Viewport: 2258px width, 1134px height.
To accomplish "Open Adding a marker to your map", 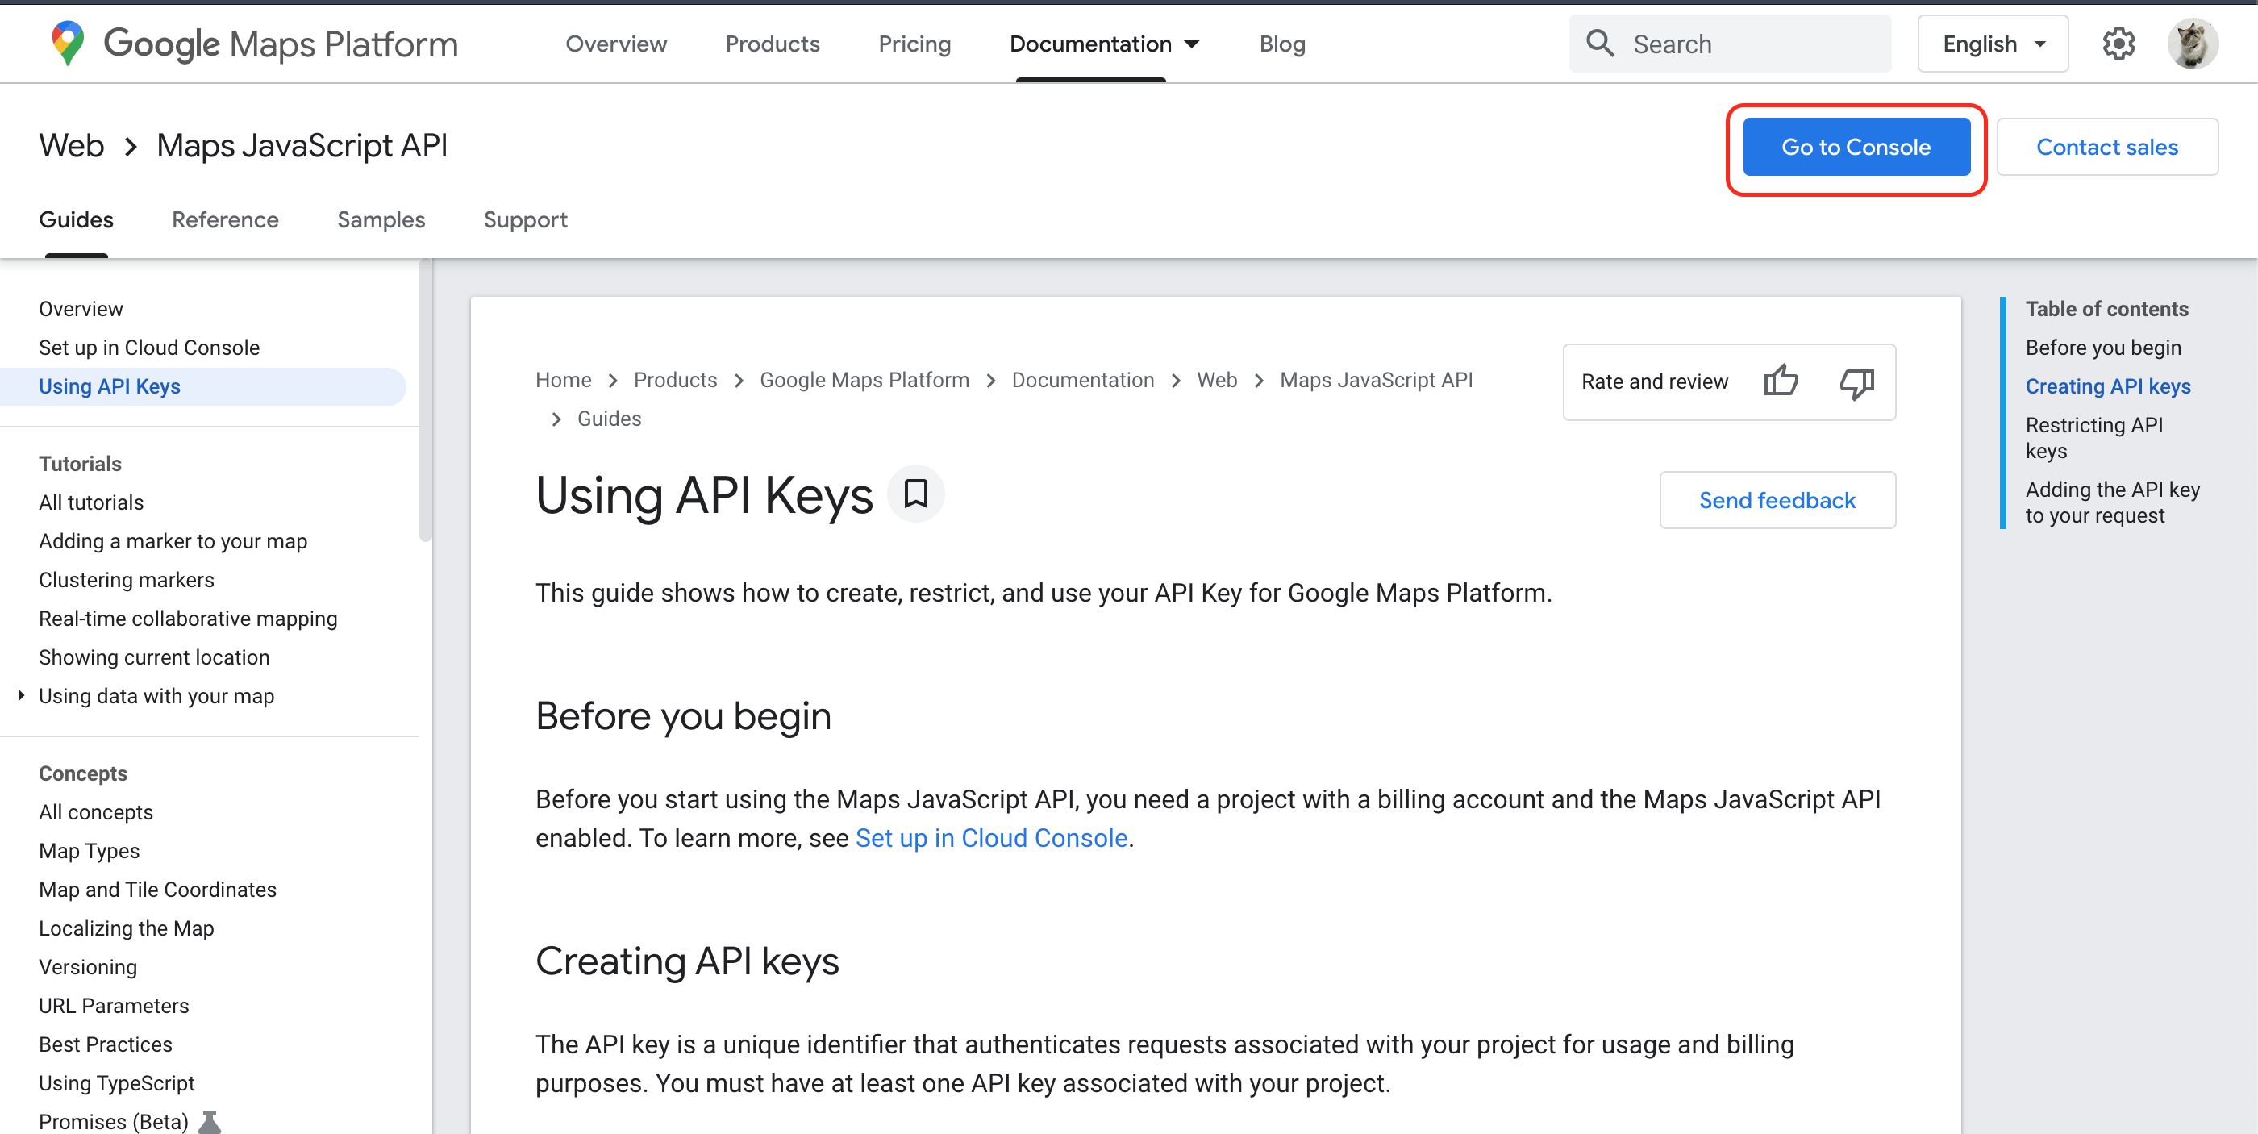I will (173, 540).
